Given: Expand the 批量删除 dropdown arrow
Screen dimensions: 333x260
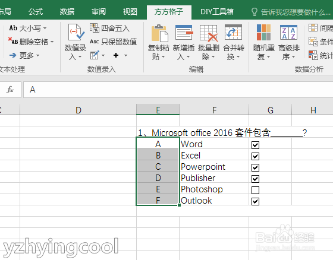Looking at the screenshot, I should click(x=213, y=57).
